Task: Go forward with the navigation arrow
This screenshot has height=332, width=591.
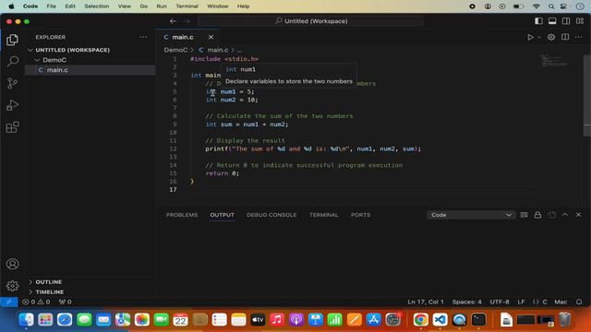Action: click(187, 21)
